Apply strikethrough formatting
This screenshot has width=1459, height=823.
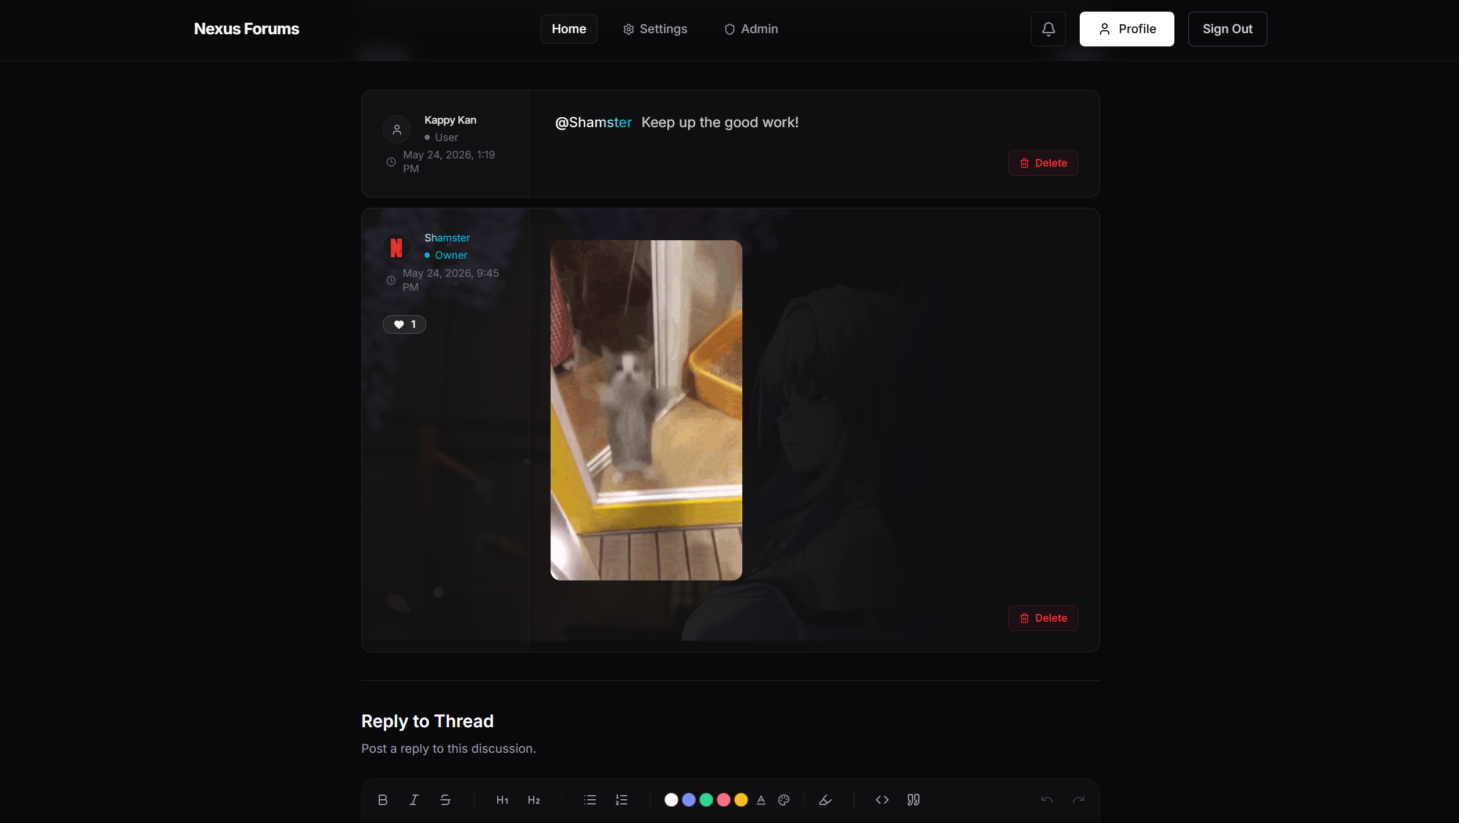[445, 800]
